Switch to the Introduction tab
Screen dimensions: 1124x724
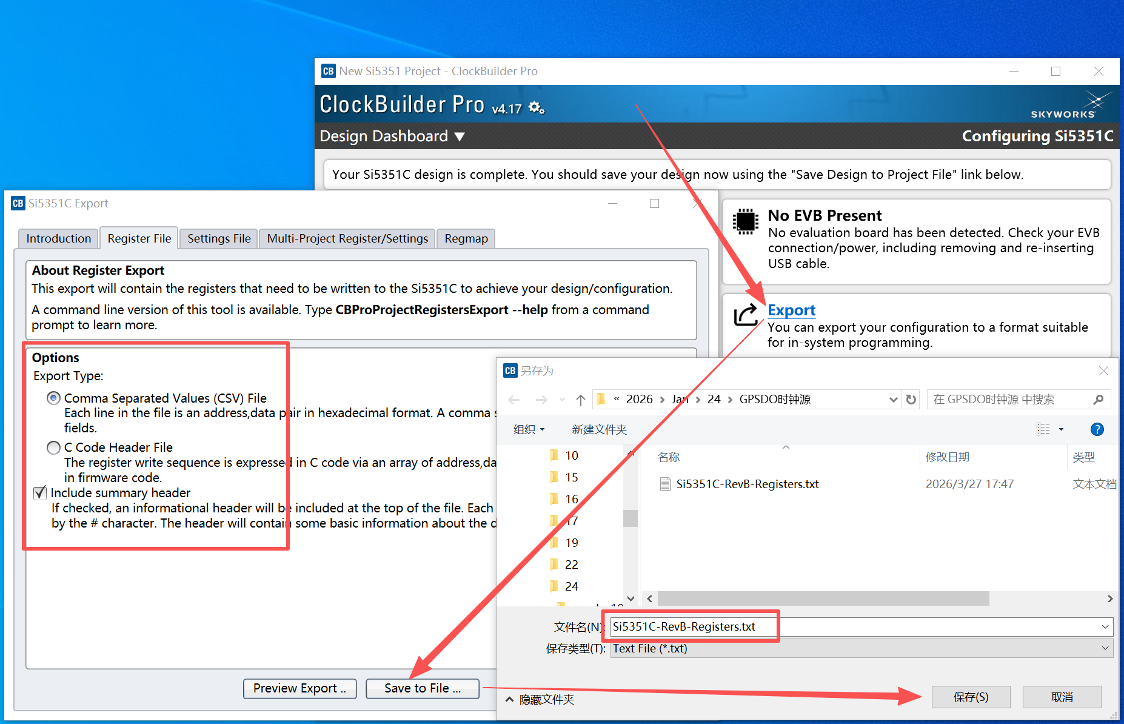tap(58, 238)
